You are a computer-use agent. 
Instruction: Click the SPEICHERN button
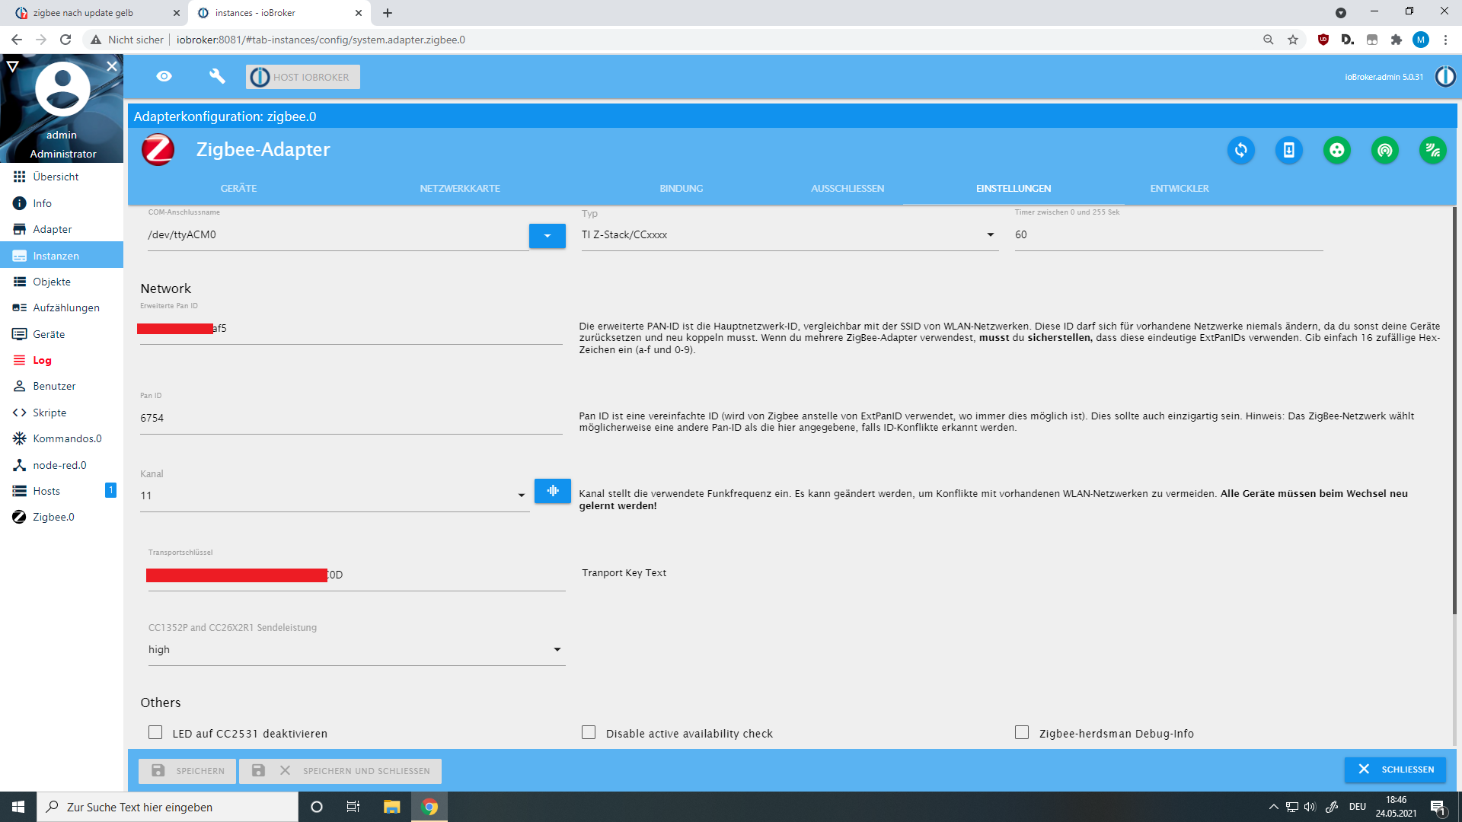point(188,769)
